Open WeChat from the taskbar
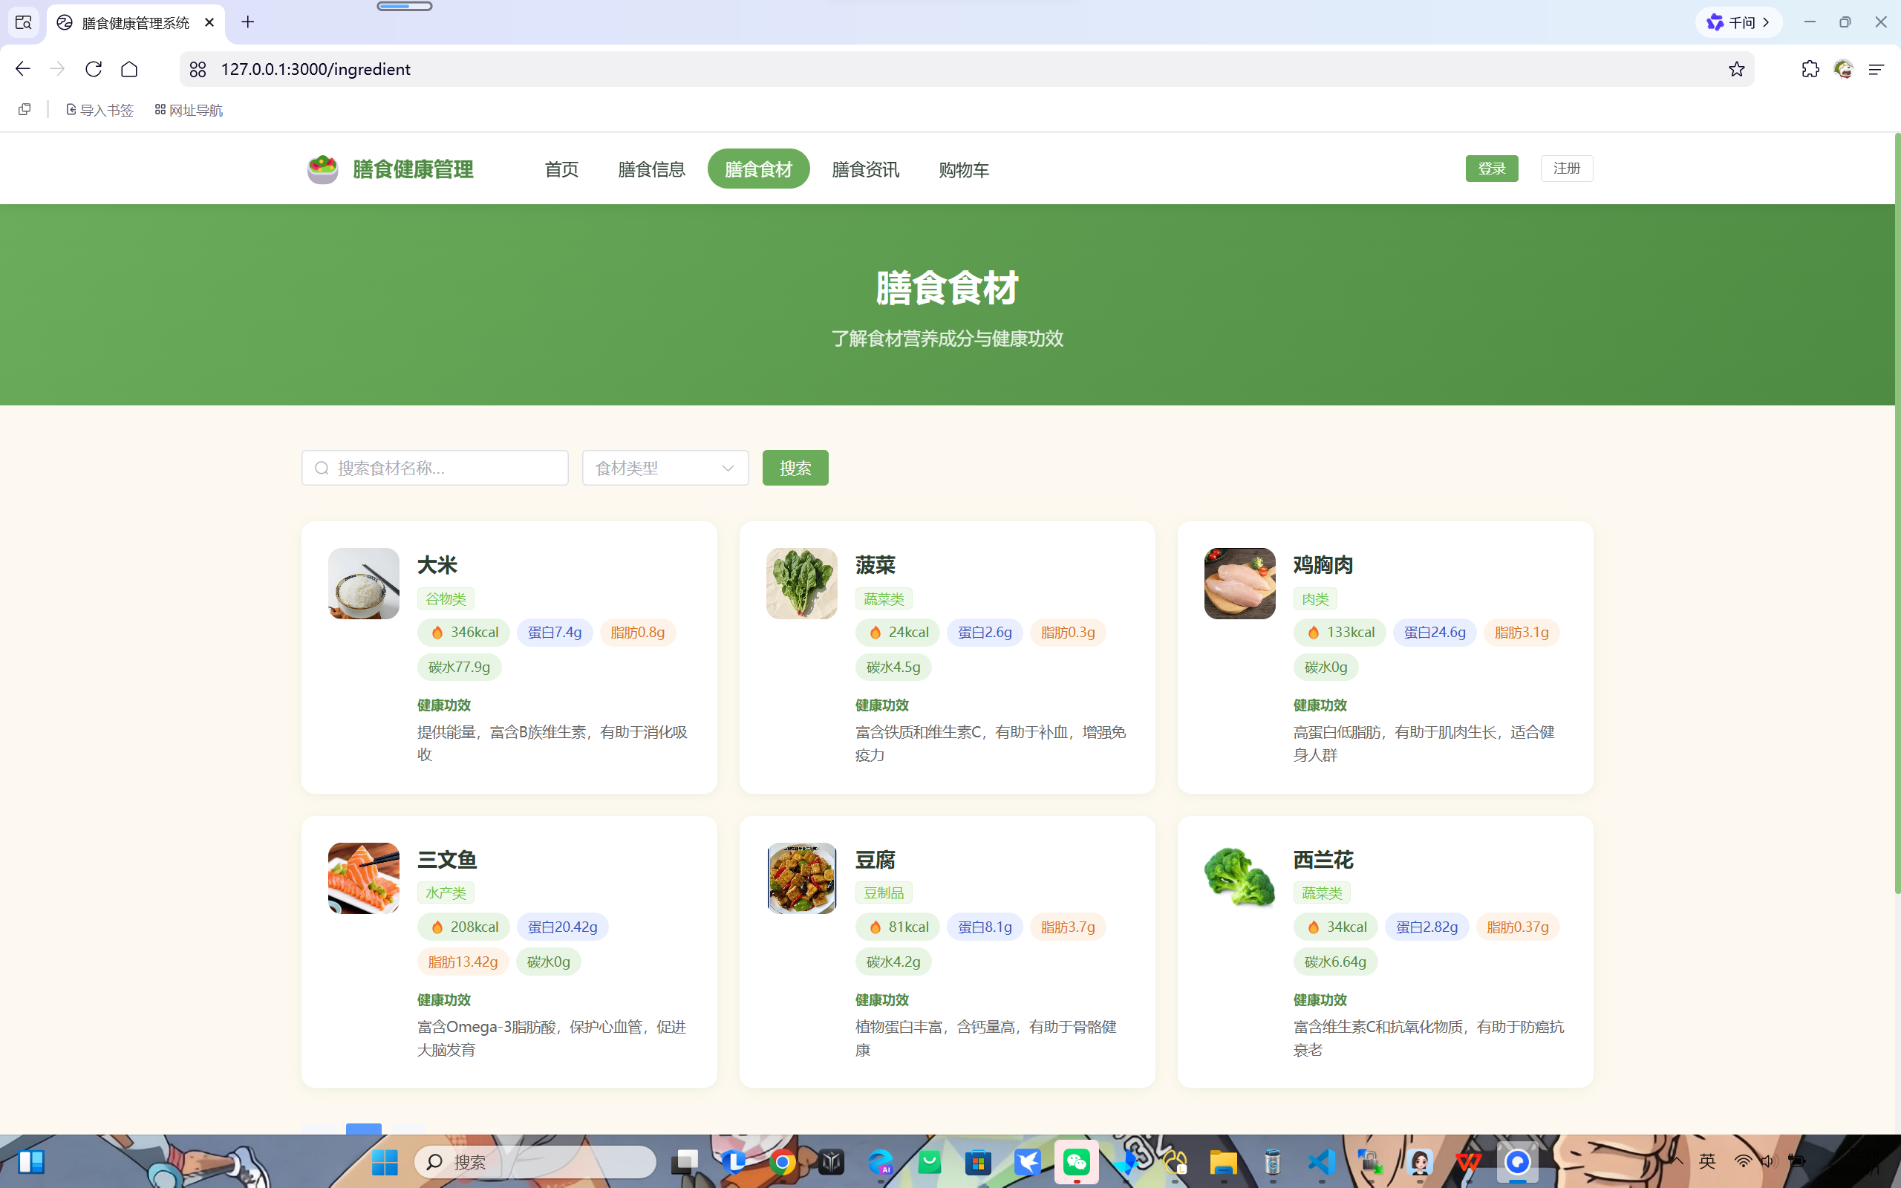Screen dimensions: 1901x1188 coord(1077,1162)
